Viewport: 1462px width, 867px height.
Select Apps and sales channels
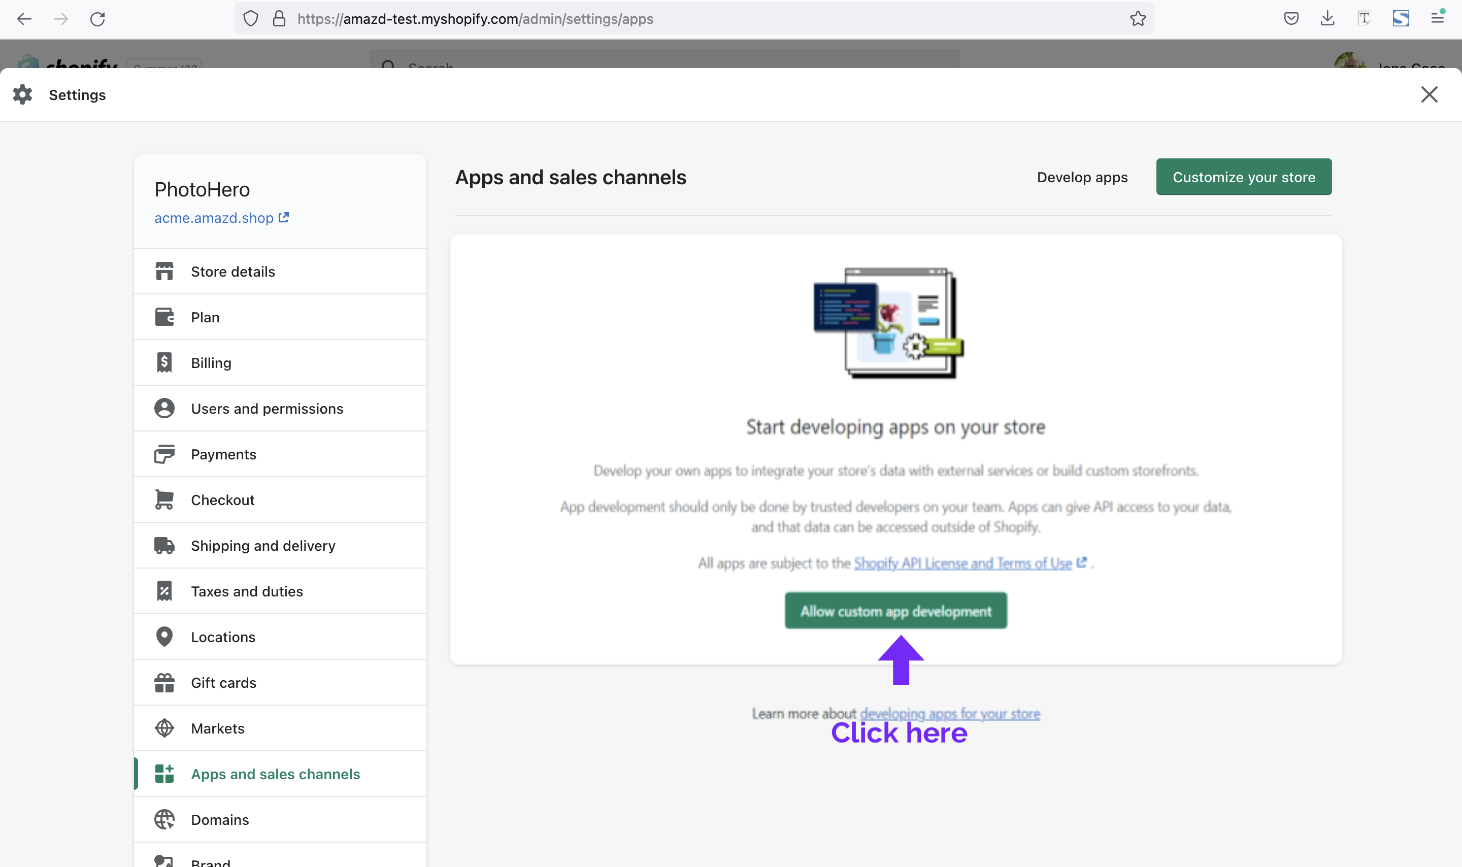click(x=280, y=774)
